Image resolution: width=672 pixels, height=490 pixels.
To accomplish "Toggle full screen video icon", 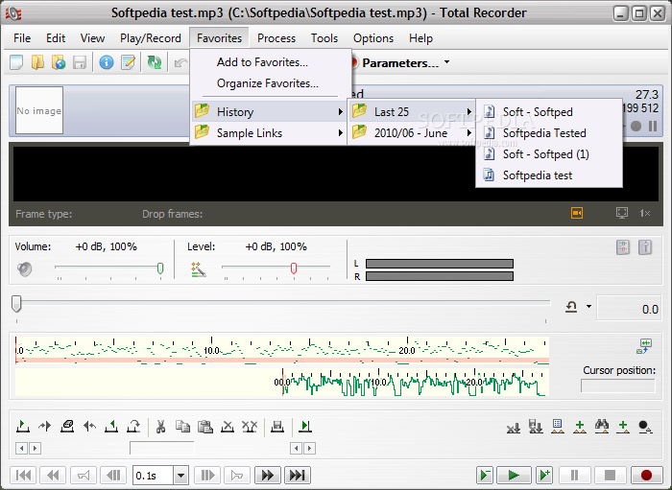I will coord(622,213).
